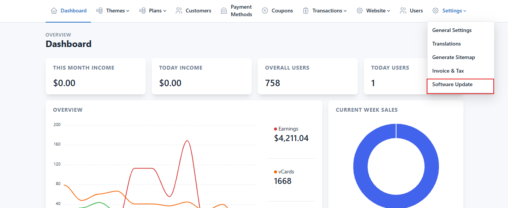Screen dimensions: 508x208
Task: Click the Coupons percent badge icon
Action: pyautogui.click(x=265, y=11)
